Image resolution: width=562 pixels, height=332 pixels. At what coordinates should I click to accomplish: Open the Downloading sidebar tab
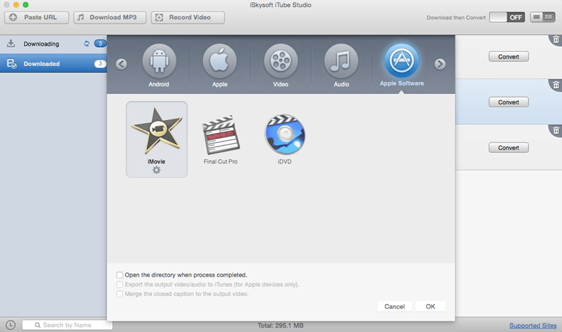click(53, 44)
